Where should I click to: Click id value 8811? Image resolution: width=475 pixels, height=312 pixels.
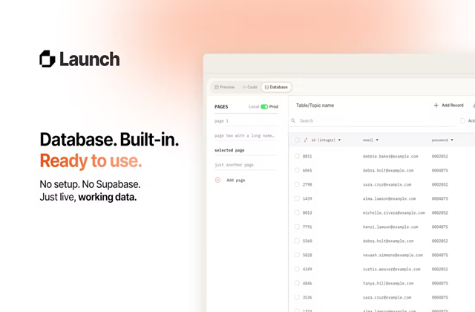click(x=307, y=157)
